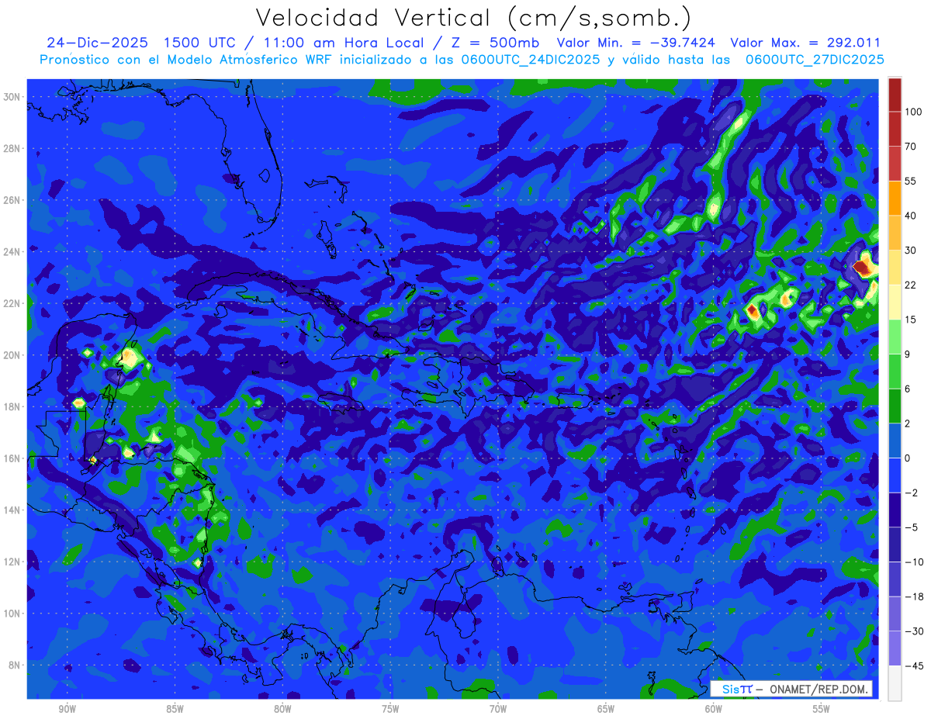Click the 90W longitude label
This screenshot has width=931, height=719.
point(67,709)
